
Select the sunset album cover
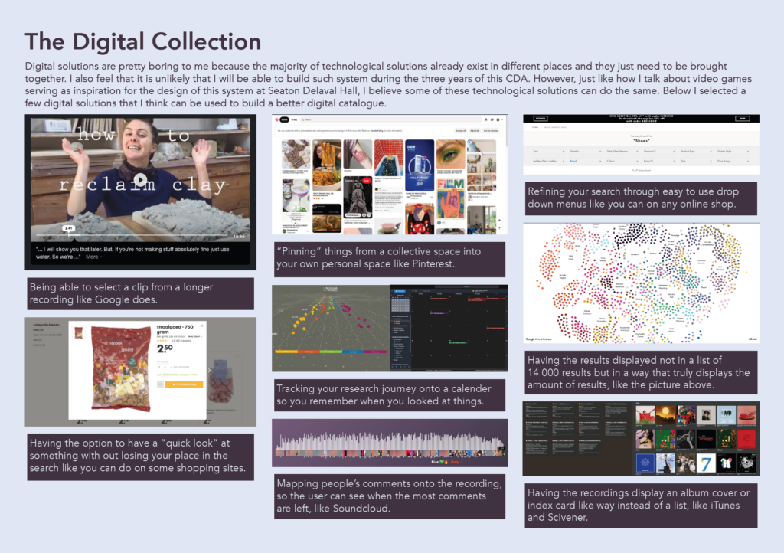point(665,415)
